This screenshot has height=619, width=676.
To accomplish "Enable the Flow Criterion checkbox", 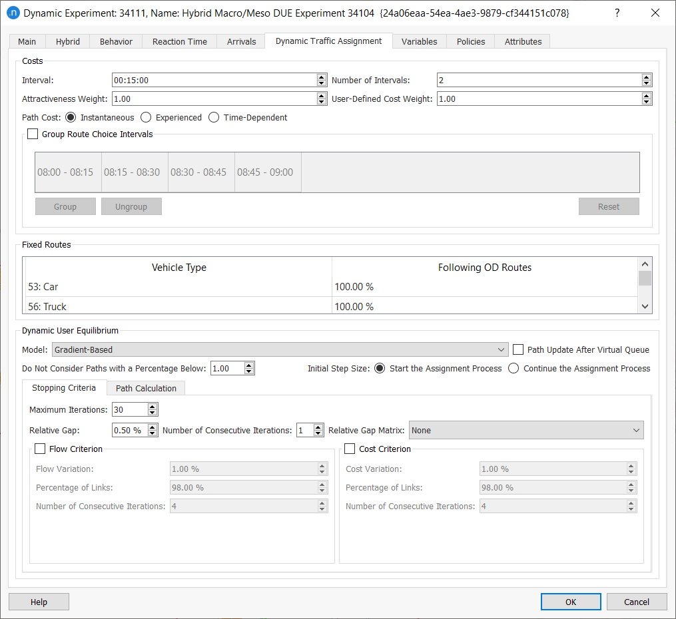I will coord(40,449).
